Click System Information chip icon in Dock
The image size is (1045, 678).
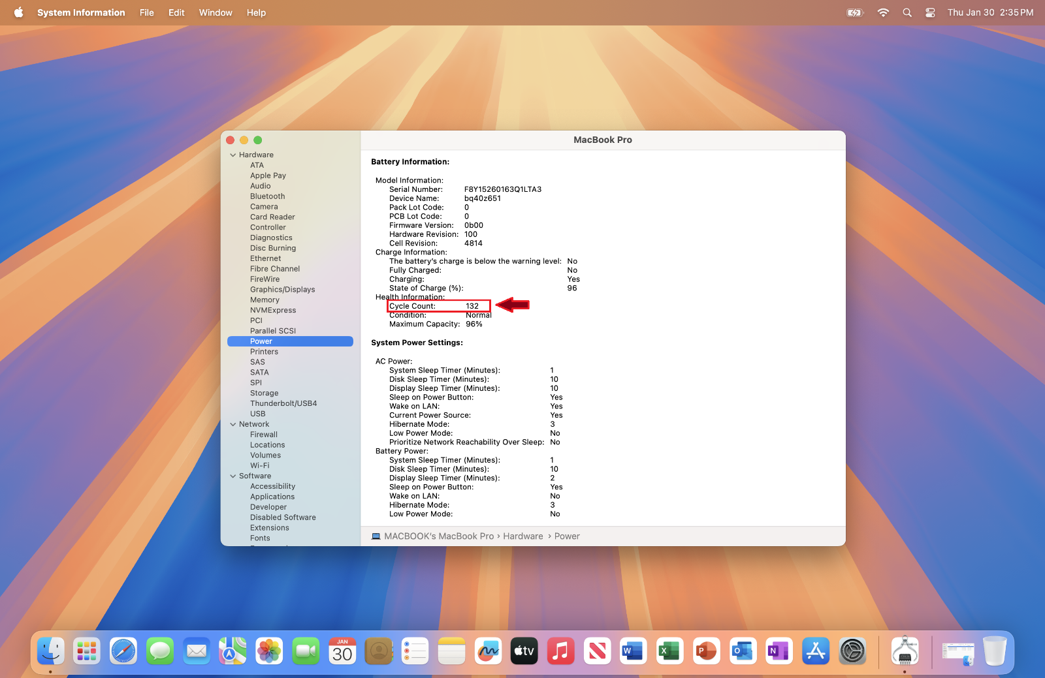(x=905, y=651)
